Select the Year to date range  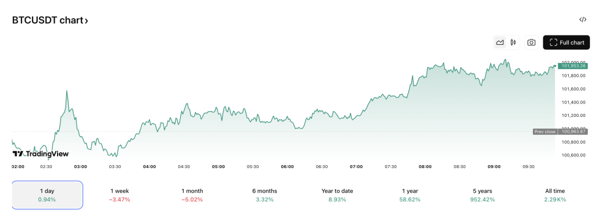(x=337, y=195)
